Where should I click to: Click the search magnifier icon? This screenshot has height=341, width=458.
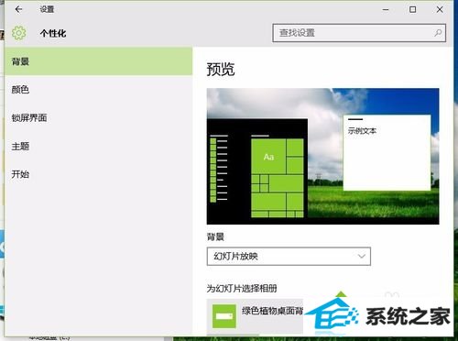pos(438,33)
